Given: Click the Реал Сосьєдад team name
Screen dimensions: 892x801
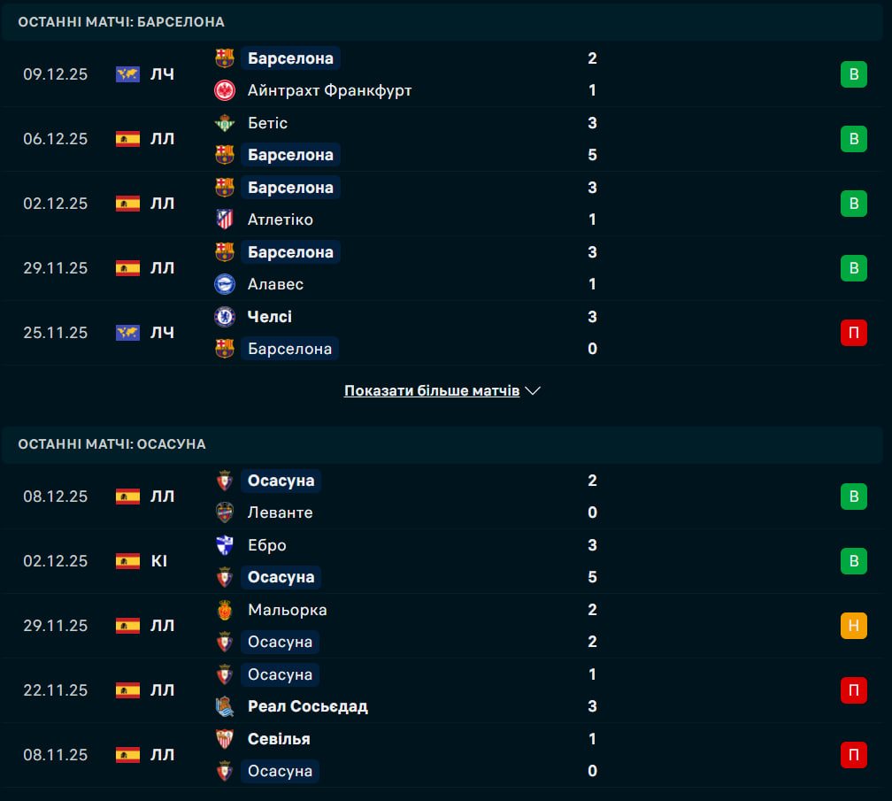Looking at the screenshot, I should tap(308, 706).
